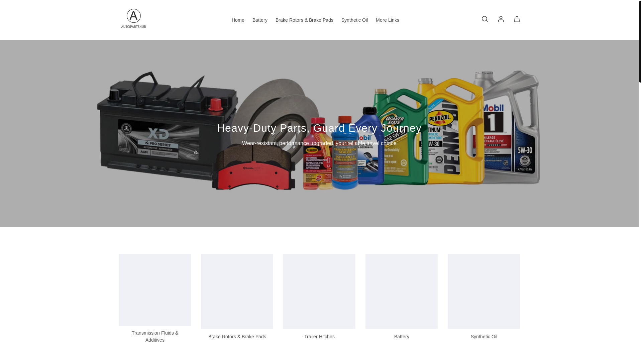This screenshot has width=642, height=361.
Task: Open the Battery menu item in the header
Action: point(260,20)
